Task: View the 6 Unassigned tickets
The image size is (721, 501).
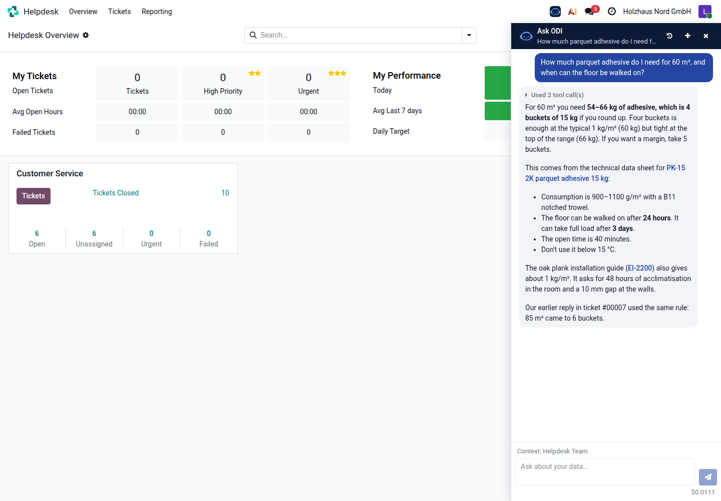Action: [x=94, y=238]
